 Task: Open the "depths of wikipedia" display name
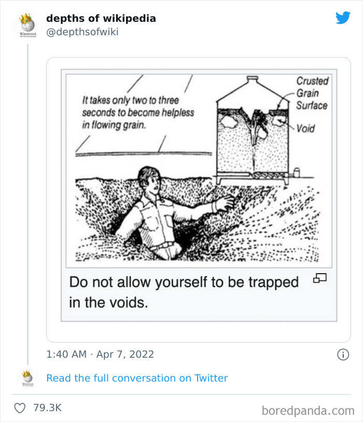(x=101, y=18)
